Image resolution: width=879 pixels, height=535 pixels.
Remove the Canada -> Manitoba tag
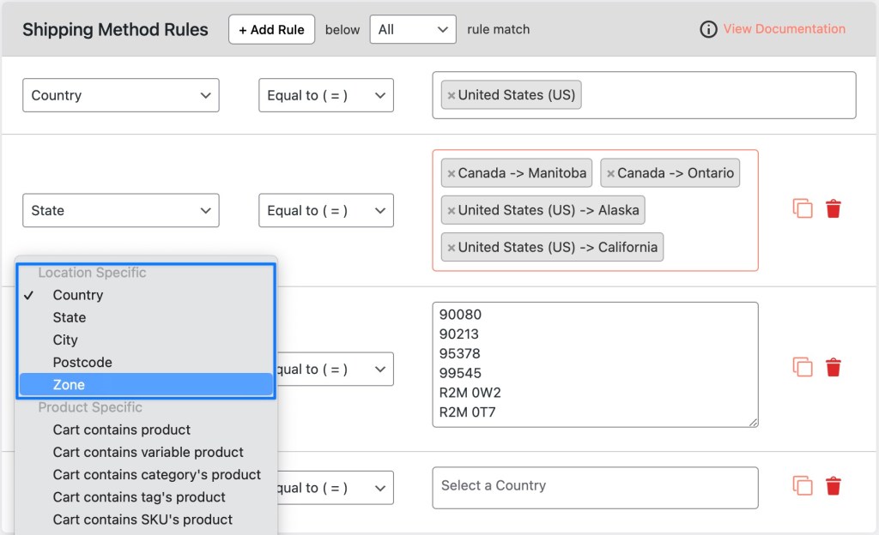point(451,173)
